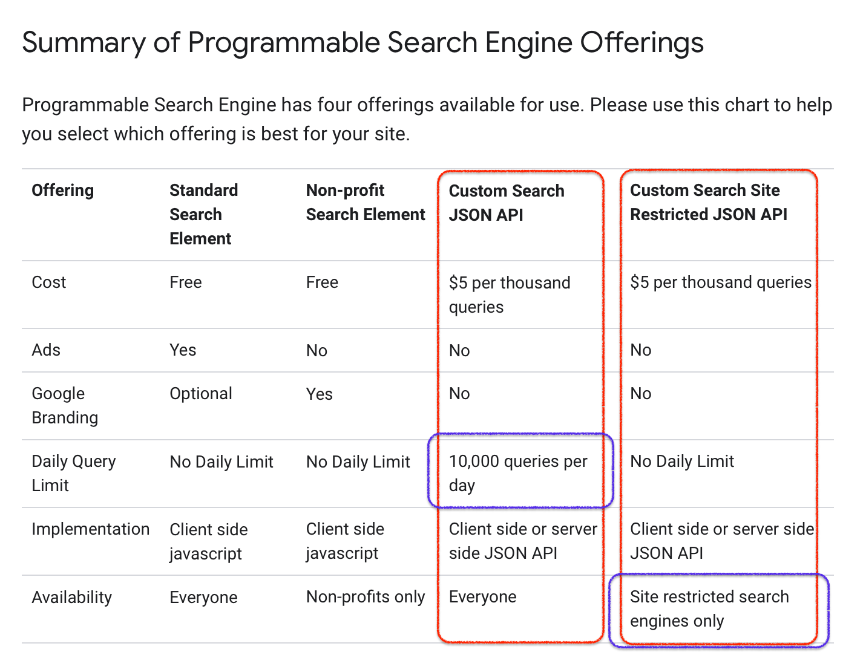The width and height of the screenshot is (863, 652).
Task: Click "Client side or server side JSON API" under Custom Search JSON API
Action: [522, 541]
